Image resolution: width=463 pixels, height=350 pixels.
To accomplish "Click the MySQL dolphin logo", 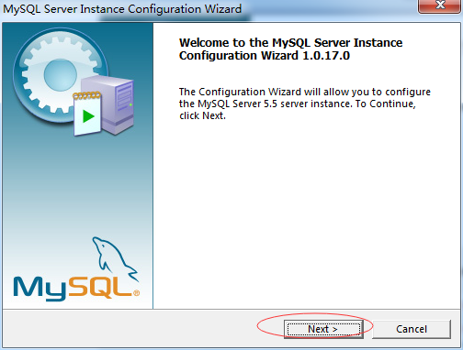I will 76,268.
